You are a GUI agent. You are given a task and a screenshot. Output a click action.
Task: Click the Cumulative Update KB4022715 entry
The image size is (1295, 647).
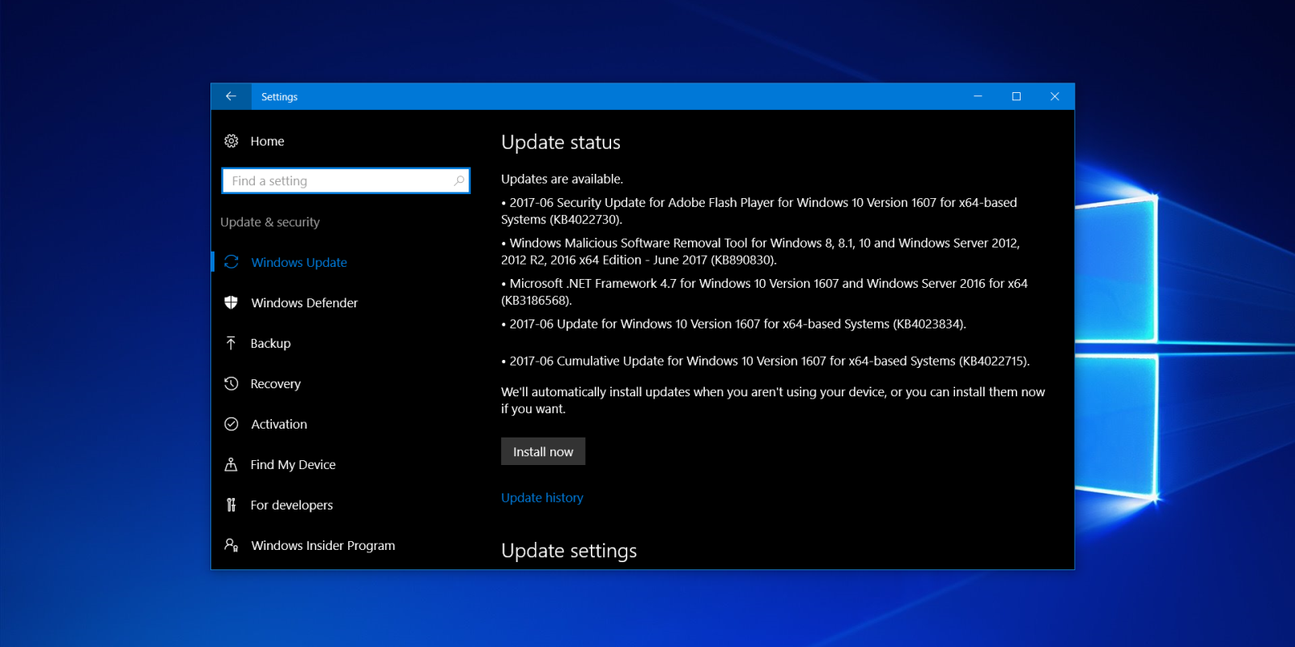click(x=766, y=361)
